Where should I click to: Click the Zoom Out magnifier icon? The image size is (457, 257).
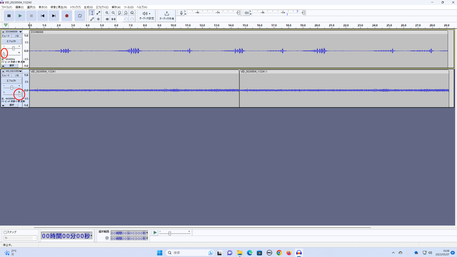pos(113,13)
